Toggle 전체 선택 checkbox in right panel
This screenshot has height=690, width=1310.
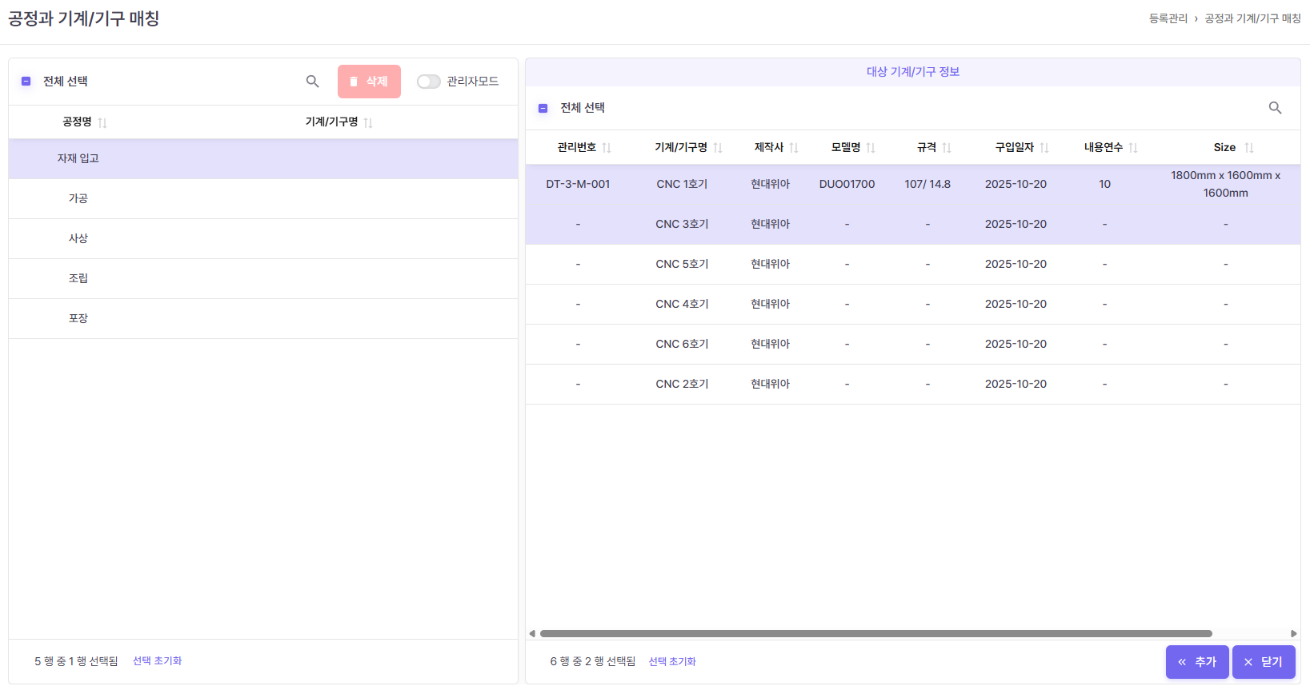click(543, 108)
